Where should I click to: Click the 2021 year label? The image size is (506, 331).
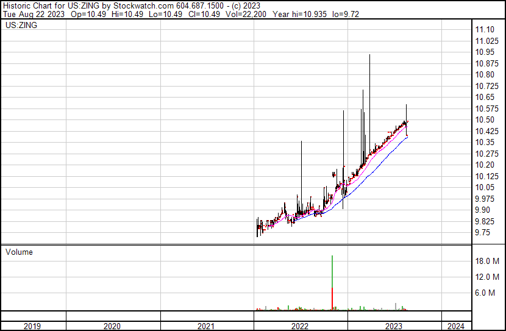(207, 326)
